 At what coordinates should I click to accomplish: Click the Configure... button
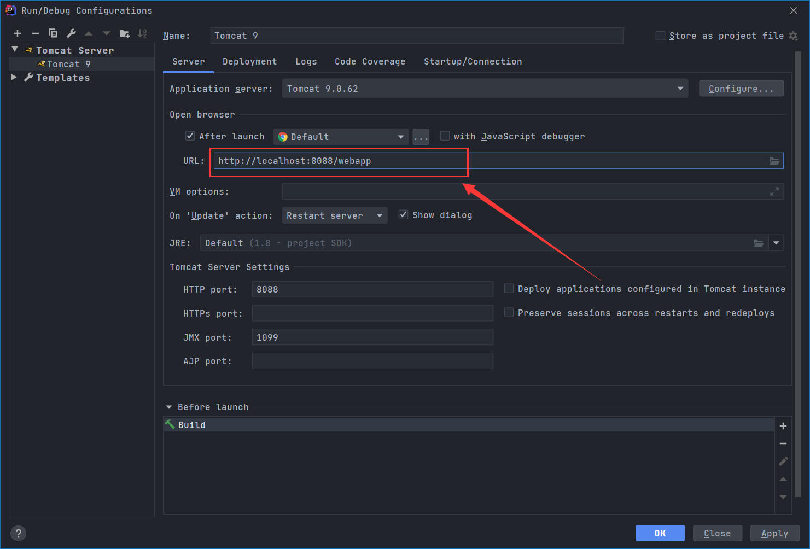click(x=741, y=89)
